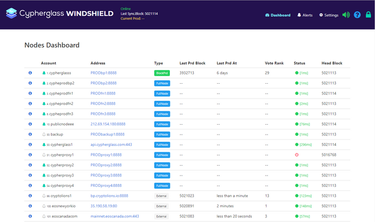Click the Last Prd Block header

(x=192, y=63)
